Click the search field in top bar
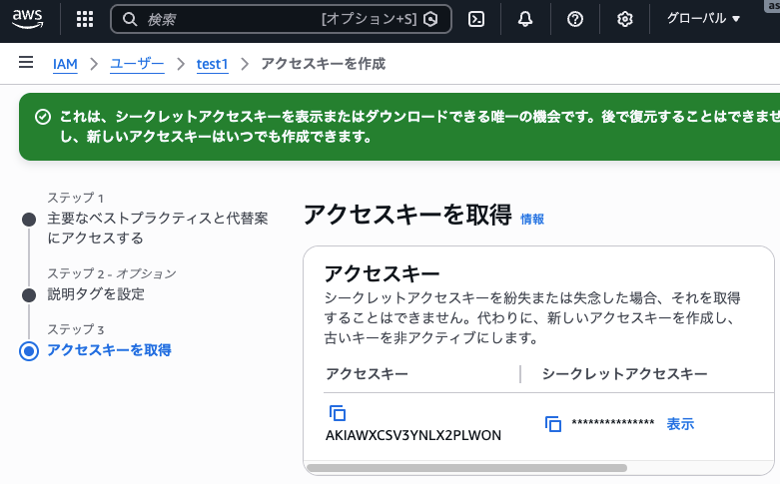The width and height of the screenshot is (780, 484). click(281, 19)
